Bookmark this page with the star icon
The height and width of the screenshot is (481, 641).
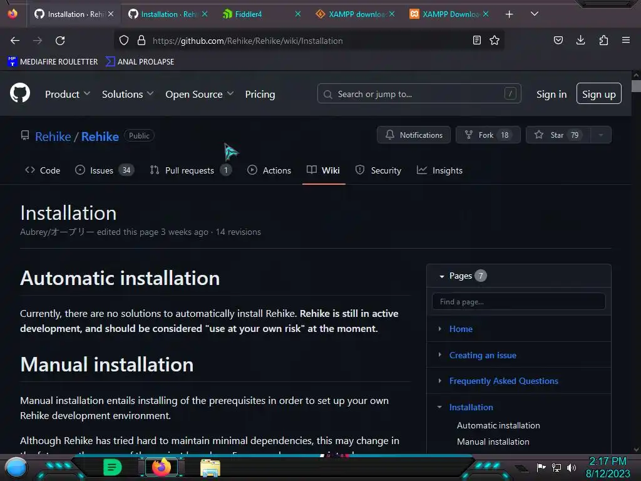click(x=495, y=40)
